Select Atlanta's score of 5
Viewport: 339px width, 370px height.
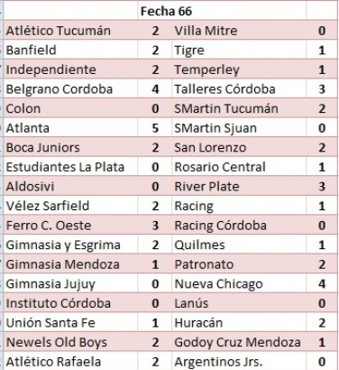155,128
